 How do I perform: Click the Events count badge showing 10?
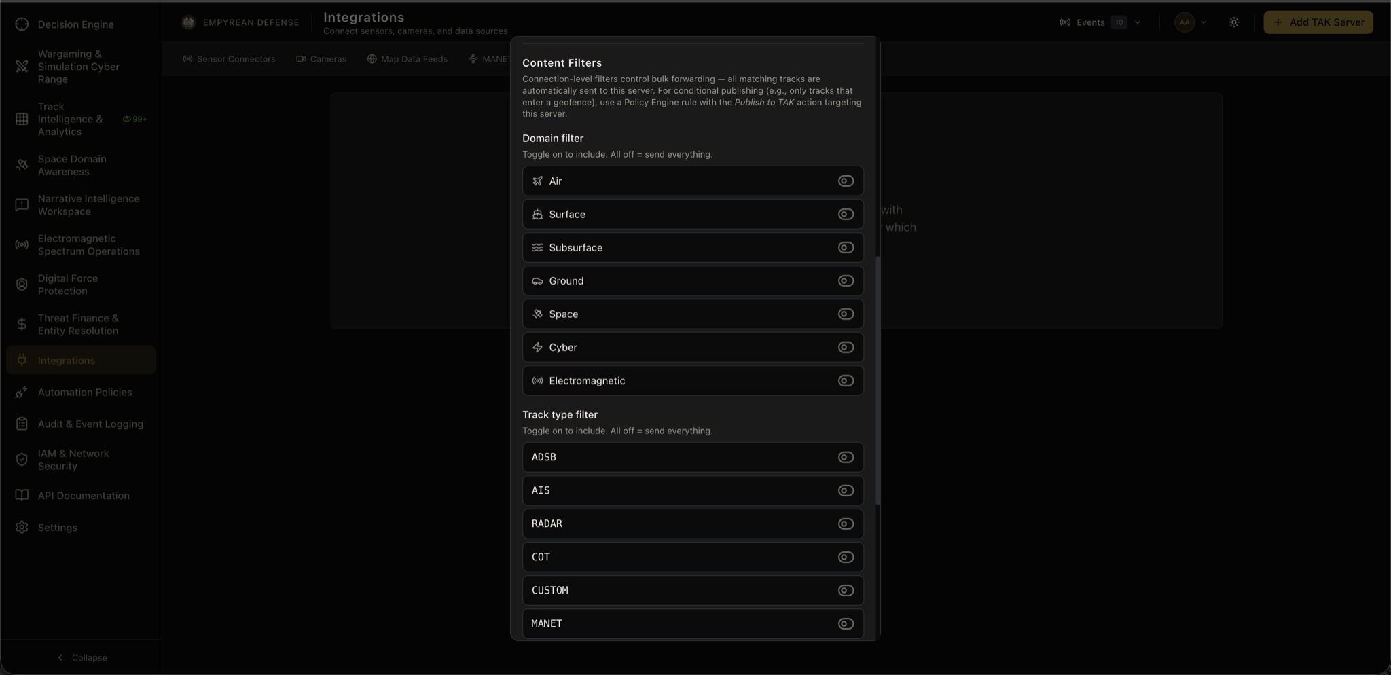tap(1119, 22)
